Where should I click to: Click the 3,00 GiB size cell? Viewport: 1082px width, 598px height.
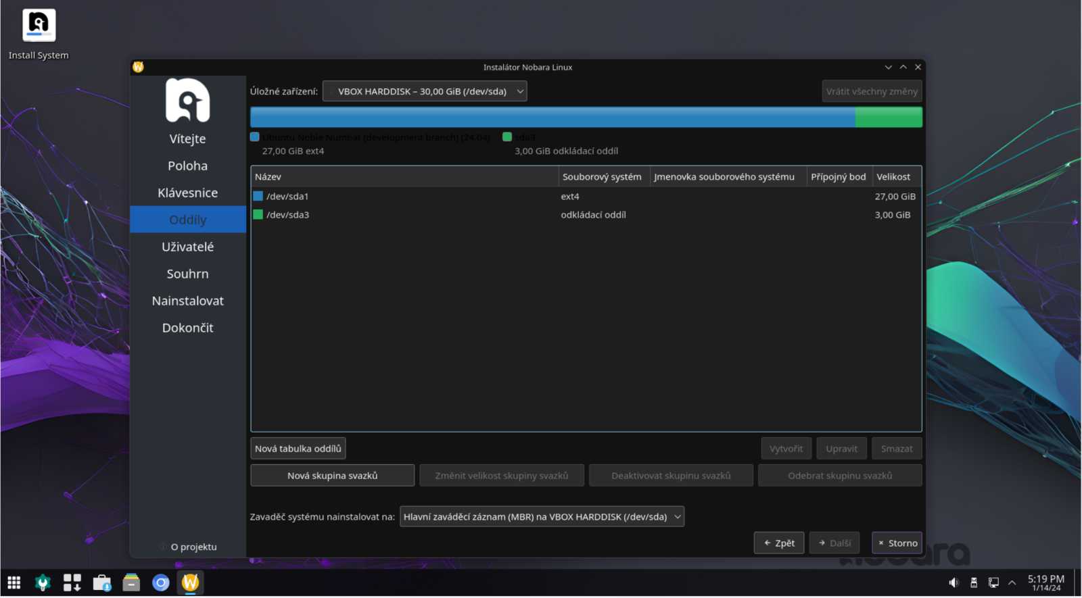click(893, 215)
